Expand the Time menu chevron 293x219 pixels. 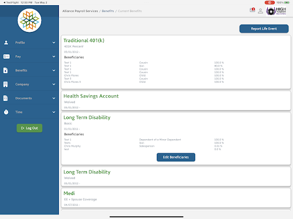tap(54, 112)
